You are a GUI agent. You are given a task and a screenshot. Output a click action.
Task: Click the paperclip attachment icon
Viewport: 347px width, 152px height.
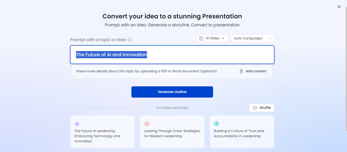[241, 71]
